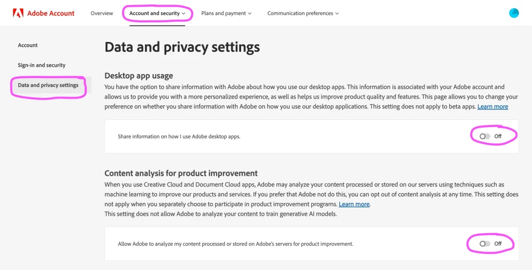Click Learn more under Desktop app usage

[493, 106]
